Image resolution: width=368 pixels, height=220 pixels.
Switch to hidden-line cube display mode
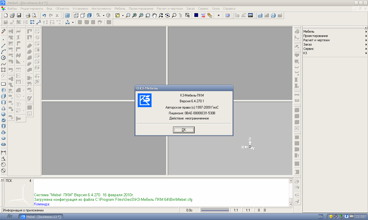(83, 15)
